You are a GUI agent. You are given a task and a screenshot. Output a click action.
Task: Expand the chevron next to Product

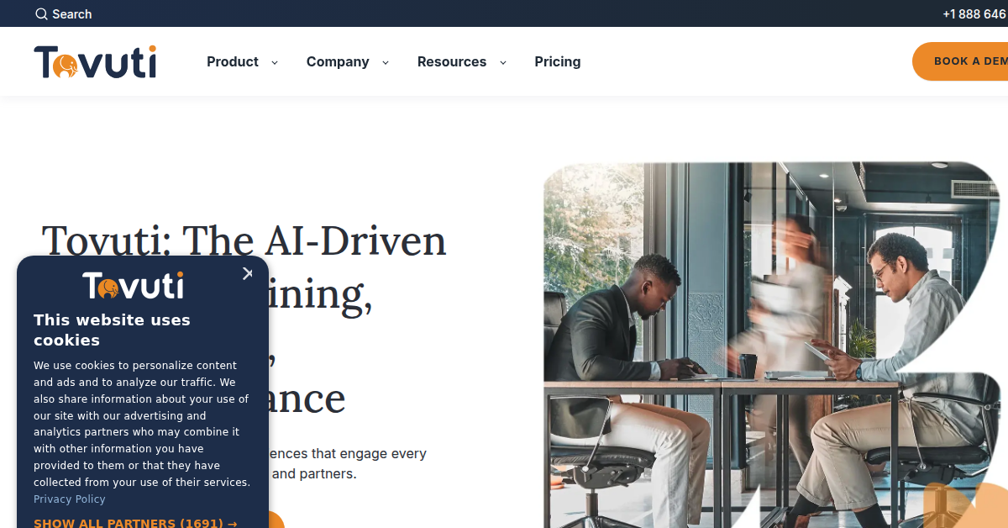click(275, 62)
